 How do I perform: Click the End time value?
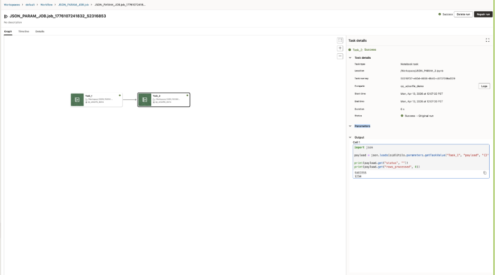click(422, 102)
